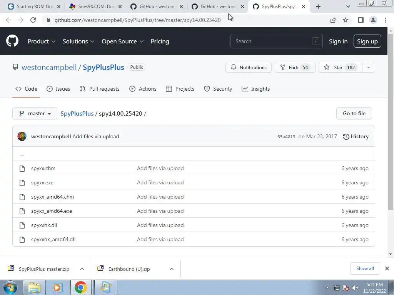This screenshot has height=295, width=394.
Task: Open a new tab with the plus icon
Action: coord(318,7)
